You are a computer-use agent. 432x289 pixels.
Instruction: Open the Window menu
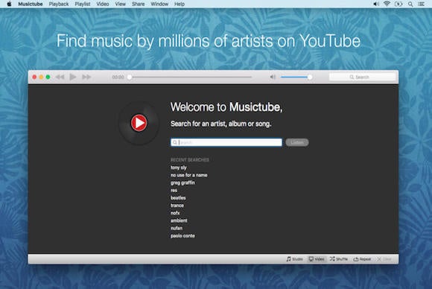tap(159, 4)
